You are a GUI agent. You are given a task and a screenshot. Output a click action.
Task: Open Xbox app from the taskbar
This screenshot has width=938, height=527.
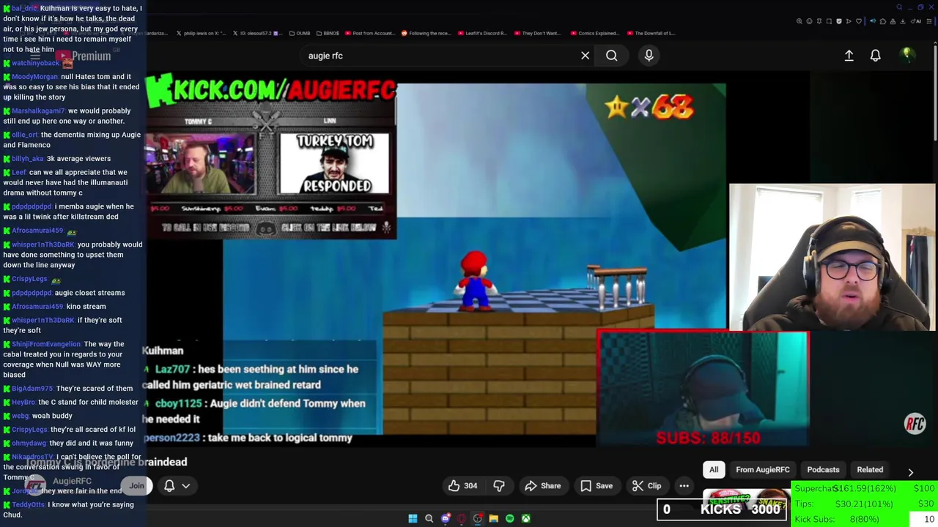click(525, 518)
